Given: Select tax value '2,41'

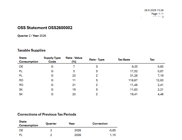Looking at the screenshot, I should [160, 85].
